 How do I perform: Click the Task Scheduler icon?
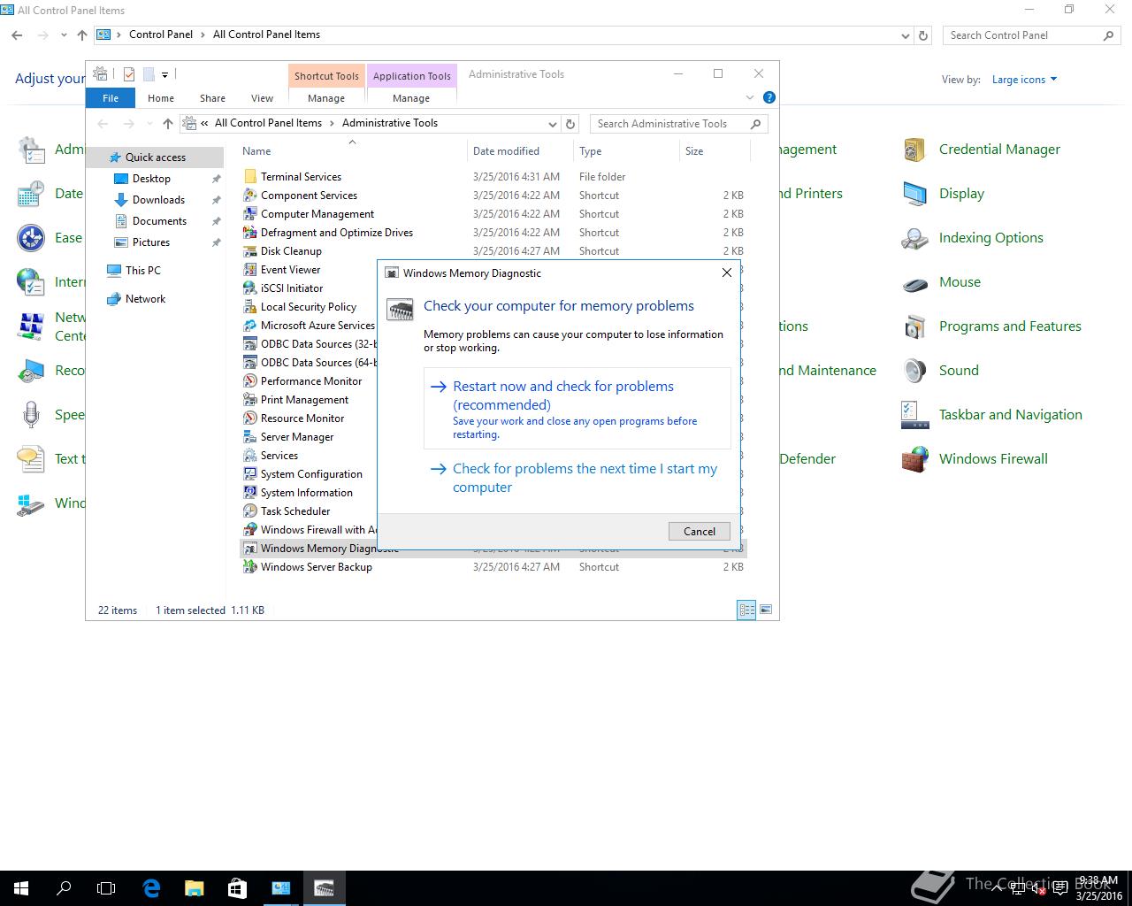250,511
